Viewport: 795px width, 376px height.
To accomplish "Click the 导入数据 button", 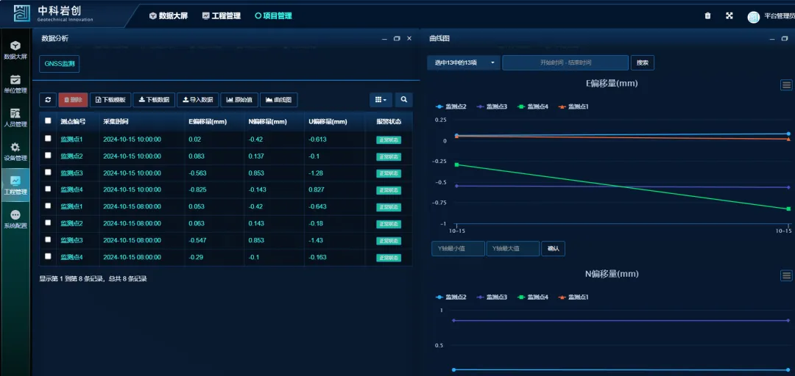I will point(198,100).
